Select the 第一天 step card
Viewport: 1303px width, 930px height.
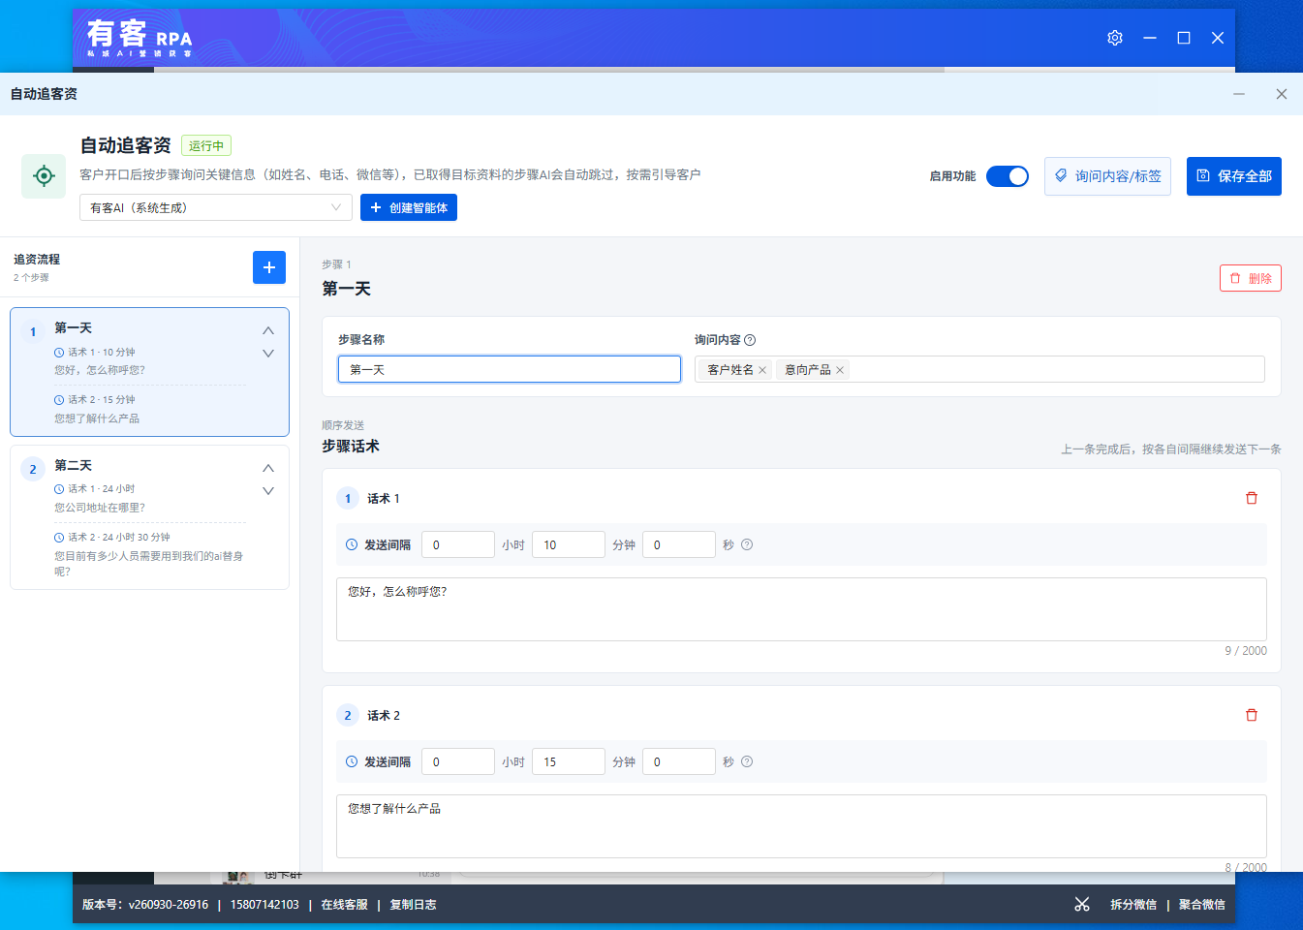pos(149,372)
